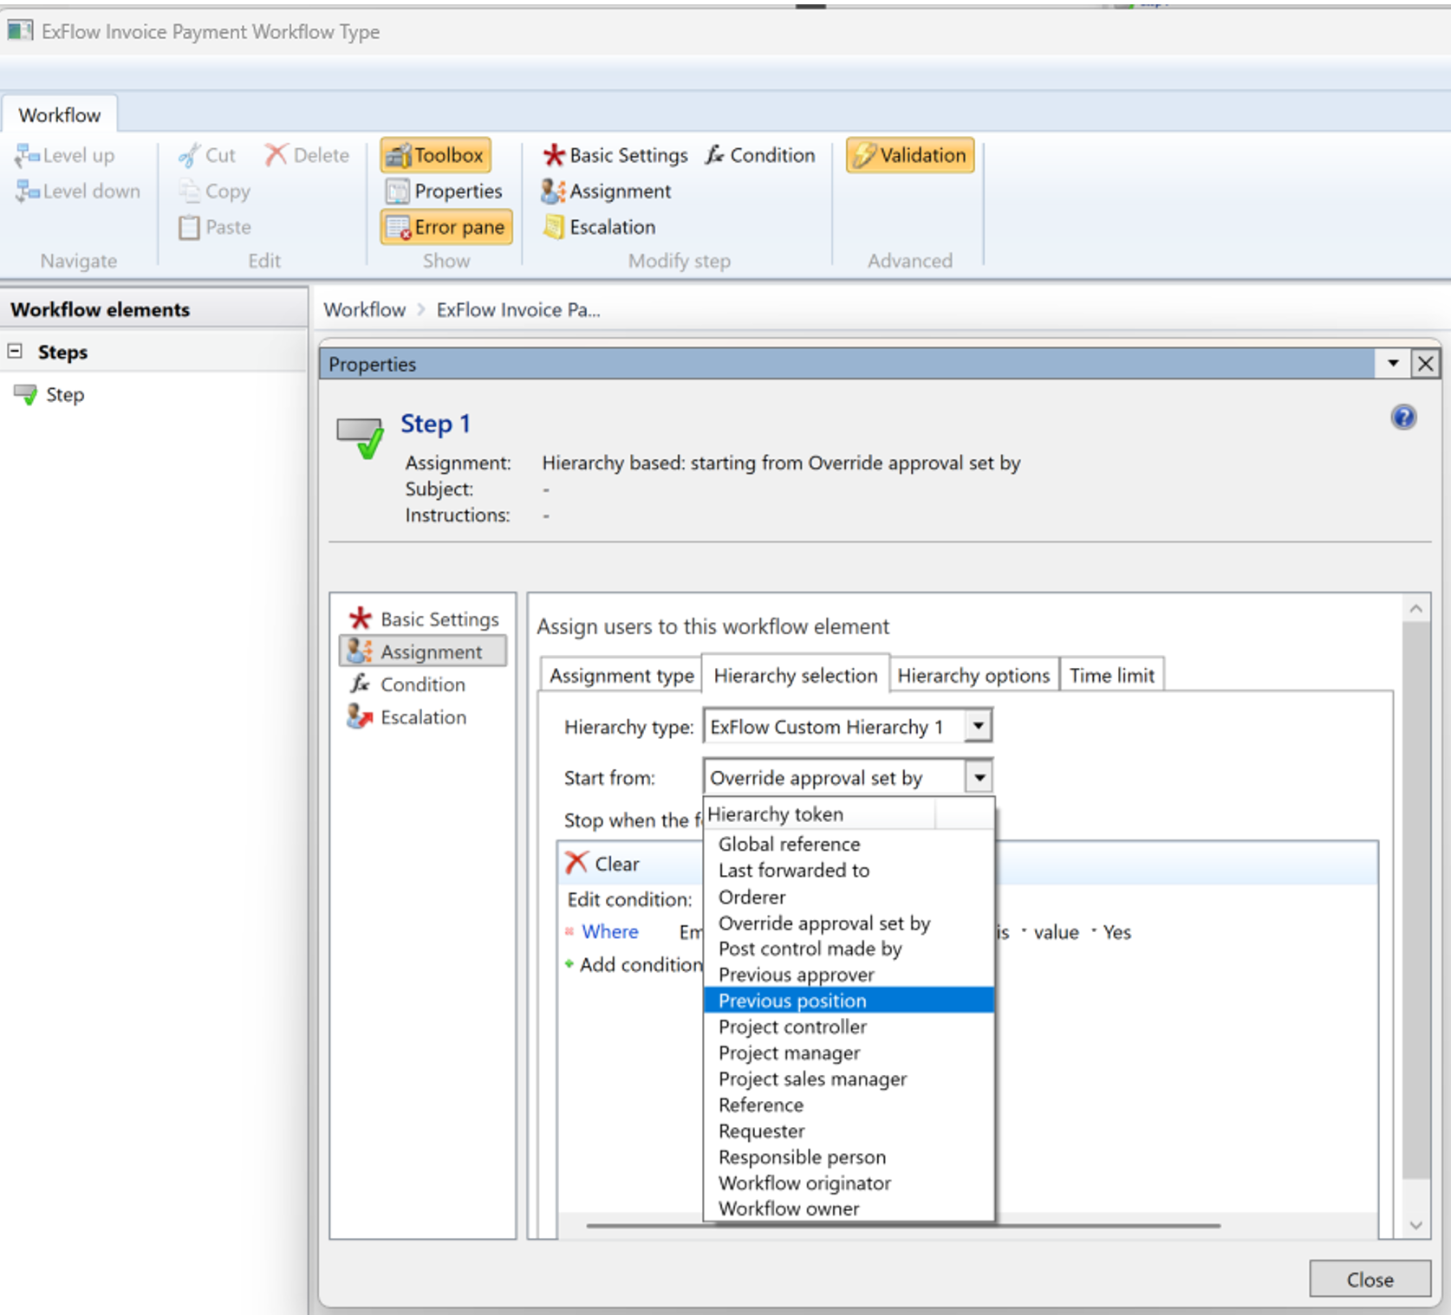Open the Hierarchy type dropdown arrow

pyautogui.click(x=978, y=725)
